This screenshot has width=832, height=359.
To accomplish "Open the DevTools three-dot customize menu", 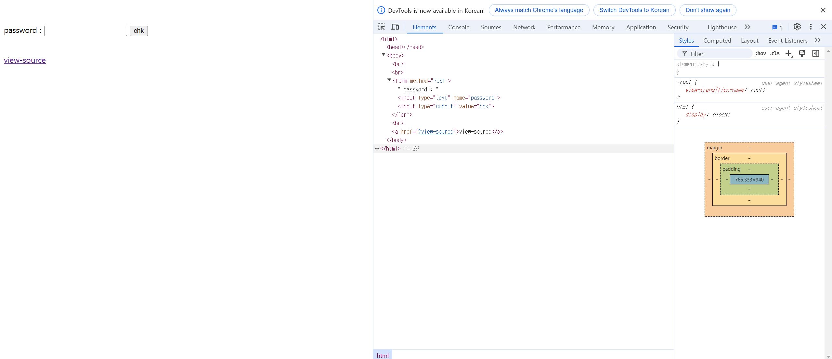I will click(811, 27).
